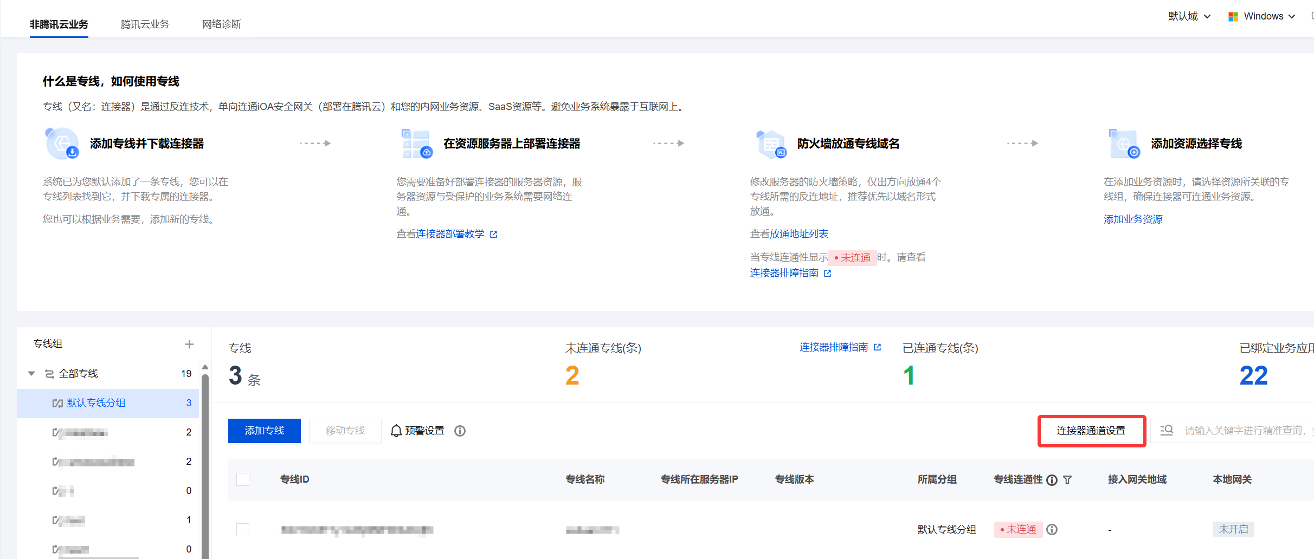This screenshot has height=559, width=1314.
Task: Click the 专线版本 column header
Action: click(x=794, y=479)
